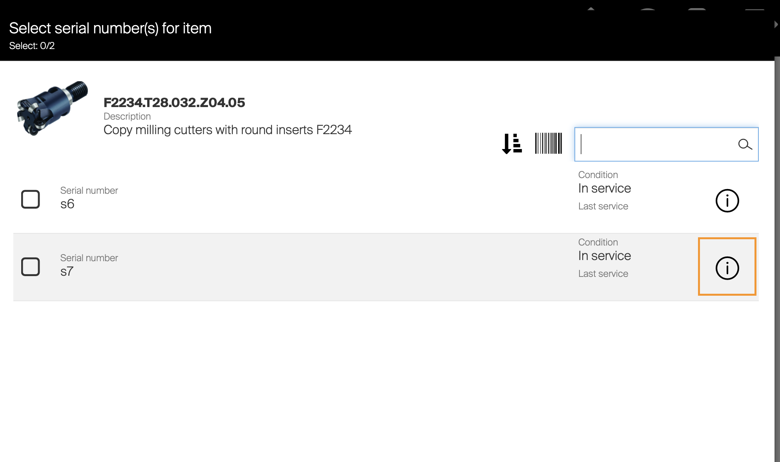Click the "Select serial number(s) for item" title
The width and height of the screenshot is (780, 462).
(x=110, y=28)
